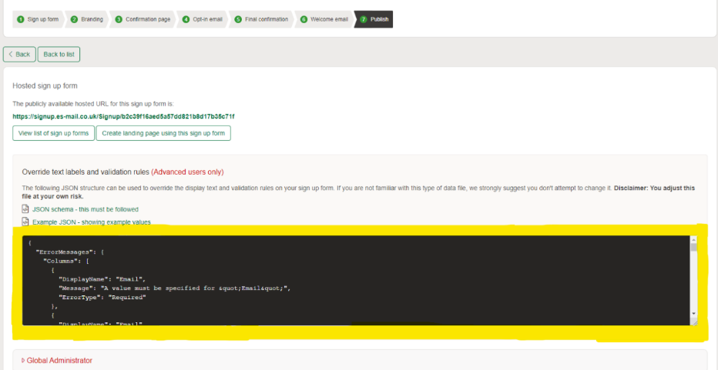Click the JSON schema file icon
This screenshot has height=370, width=718.
(25, 209)
